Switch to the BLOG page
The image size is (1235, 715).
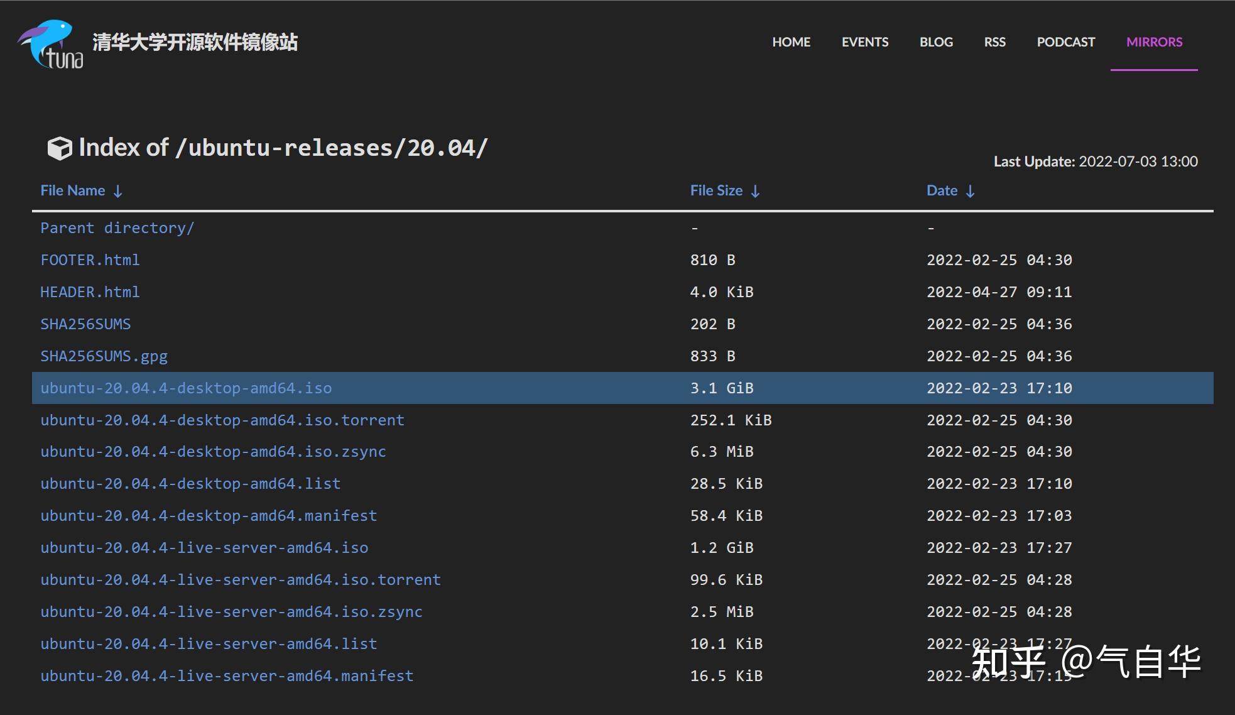[935, 42]
